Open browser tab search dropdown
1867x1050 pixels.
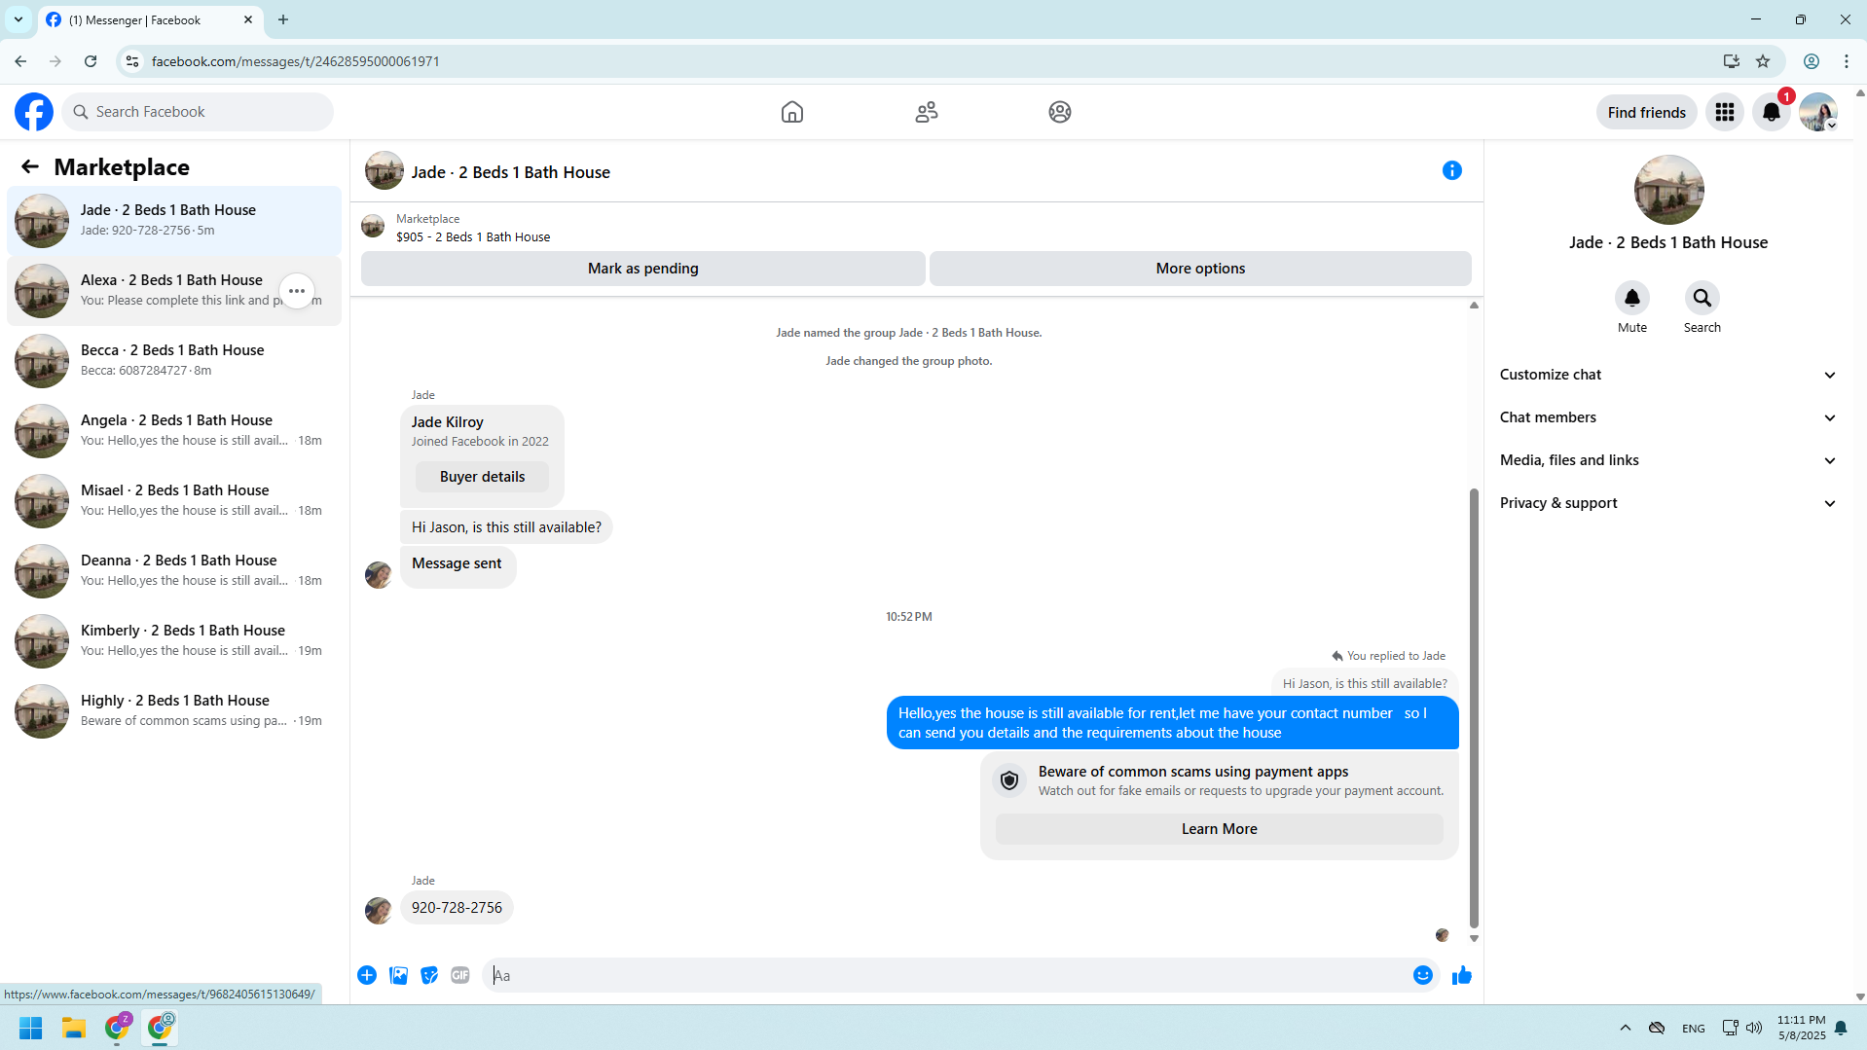click(18, 19)
